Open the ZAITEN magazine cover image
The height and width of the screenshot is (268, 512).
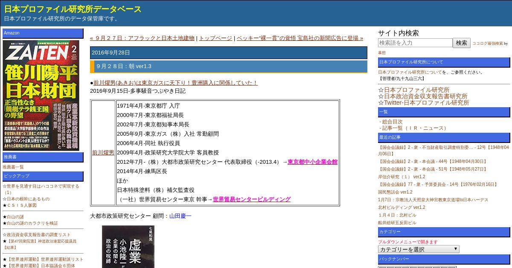[41, 95]
